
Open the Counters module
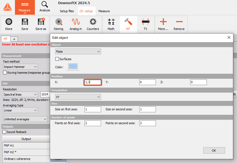(x=93, y=24)
